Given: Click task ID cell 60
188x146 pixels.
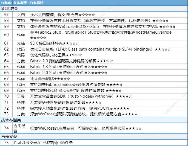Looking at the screenshot, I should pos(6,35).
